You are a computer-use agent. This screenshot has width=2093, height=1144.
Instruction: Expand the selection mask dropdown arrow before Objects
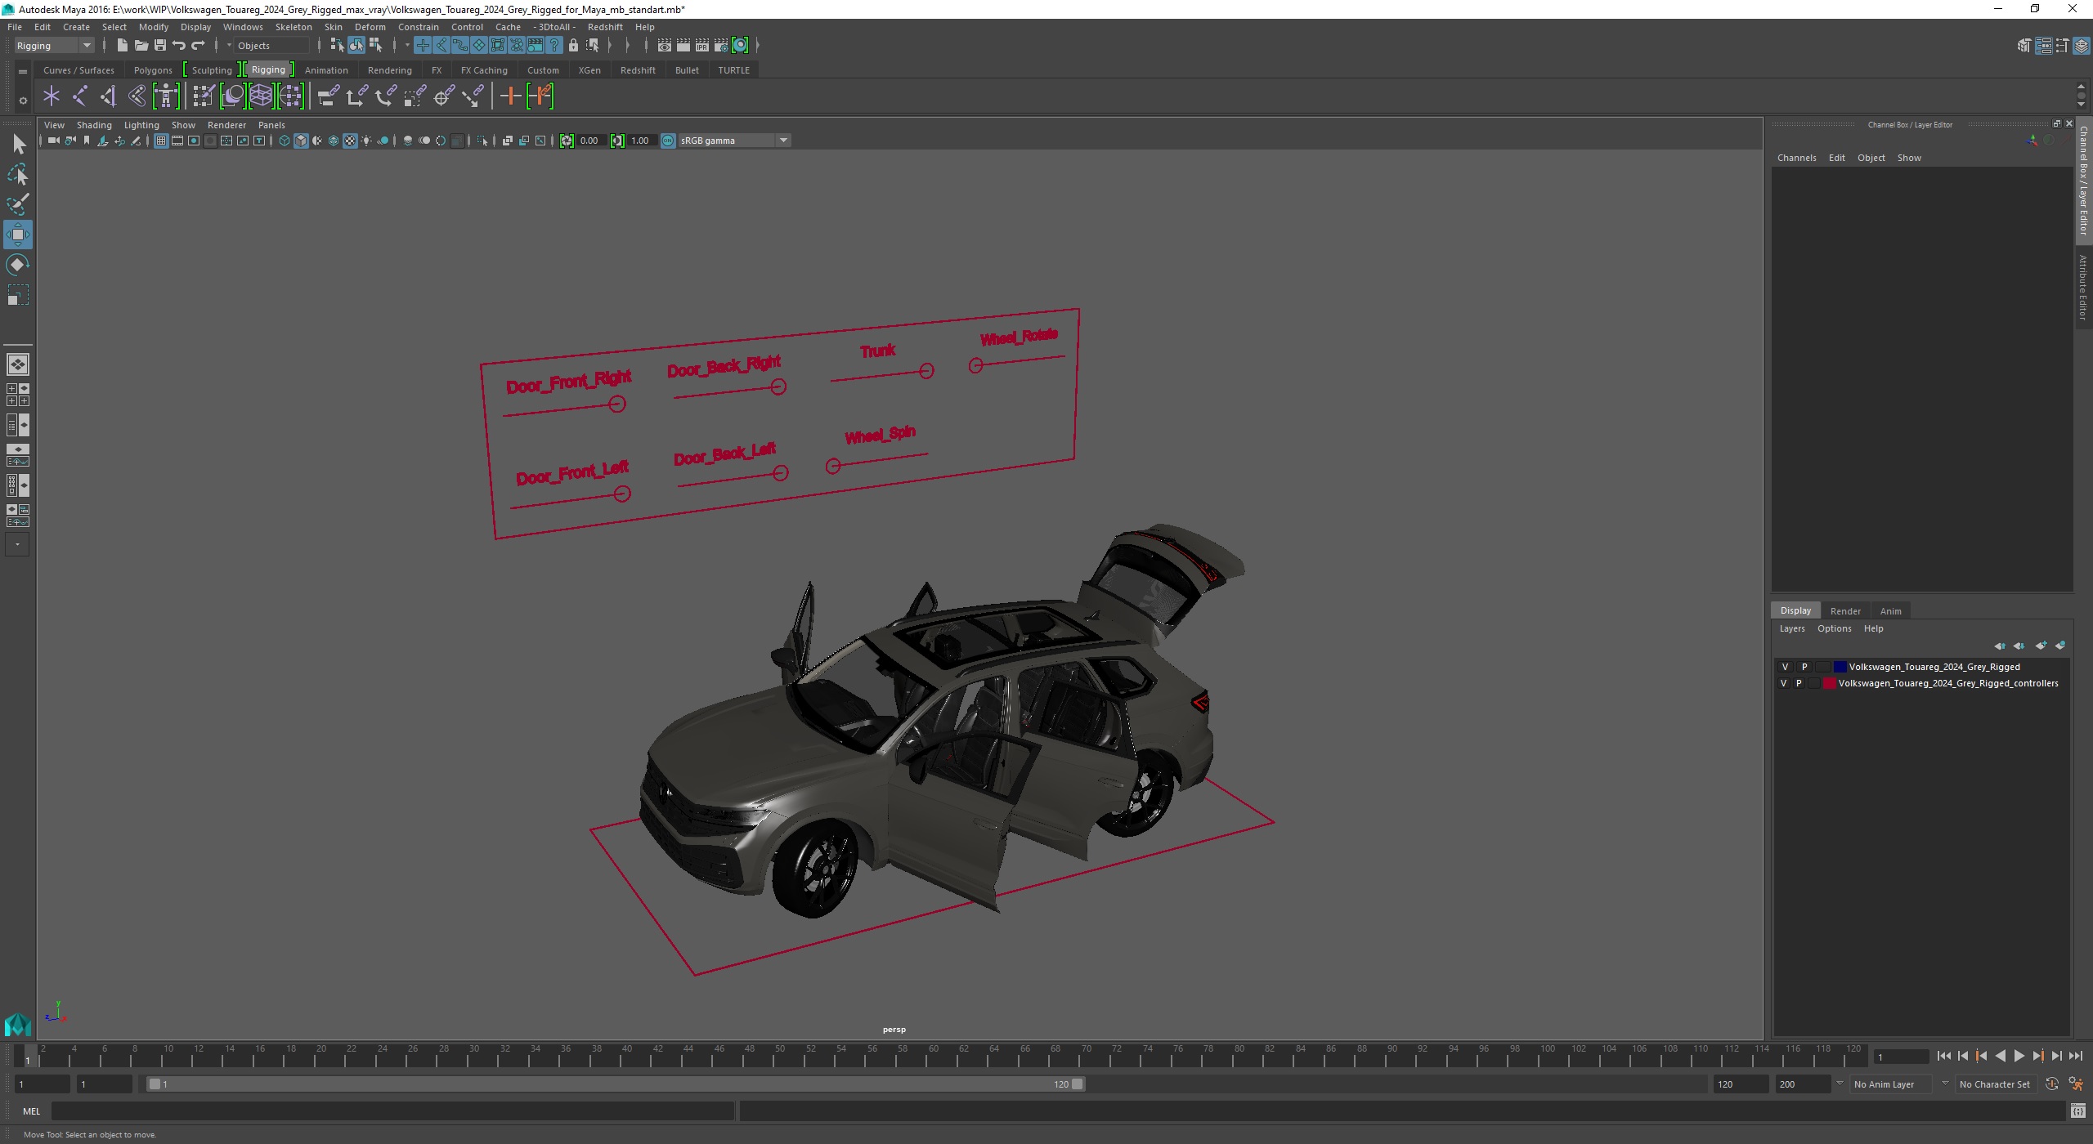click(229, 46)
